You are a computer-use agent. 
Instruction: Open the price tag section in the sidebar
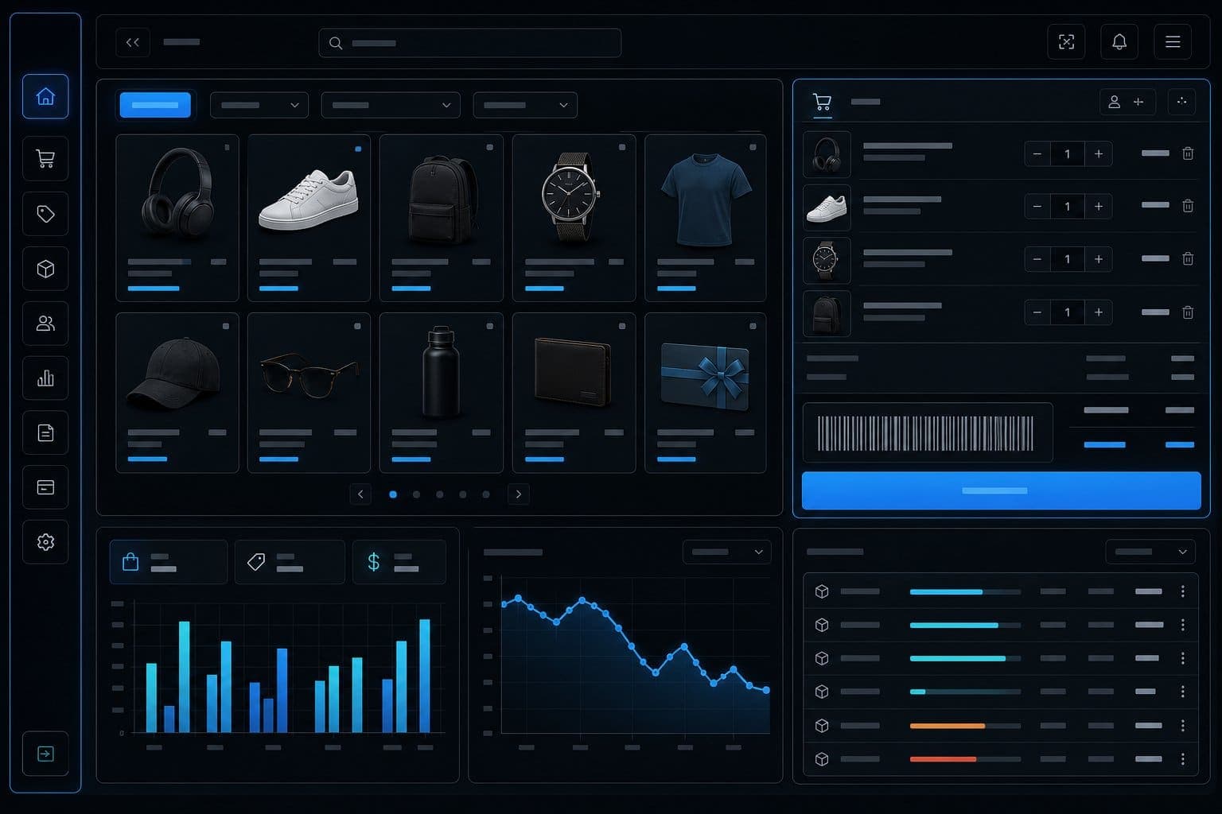click(45, 214)
